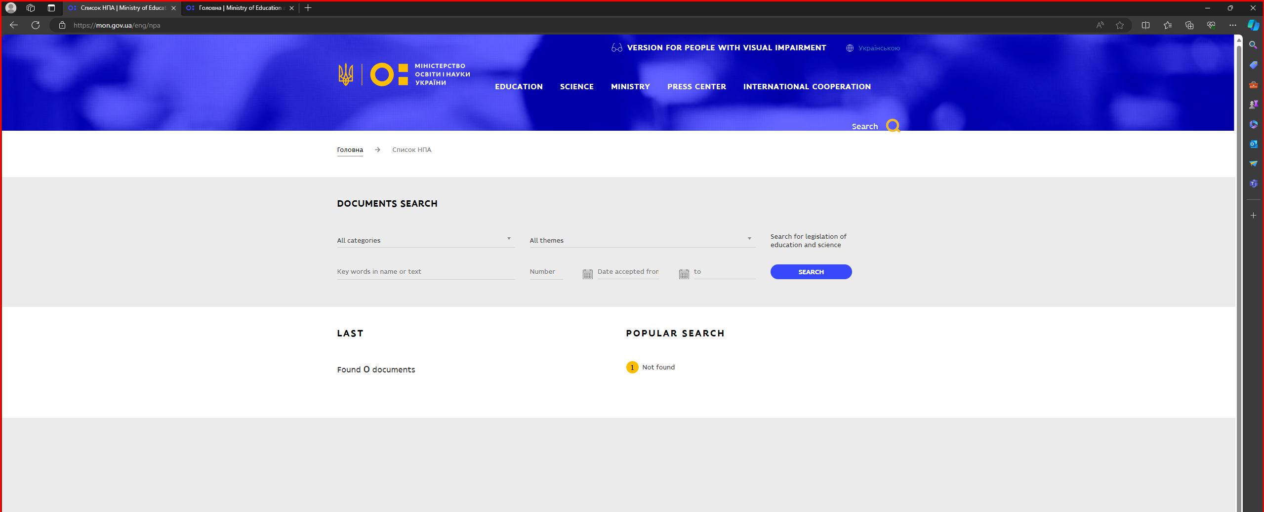Open the EDUCATION menu item

pos(519,87)
